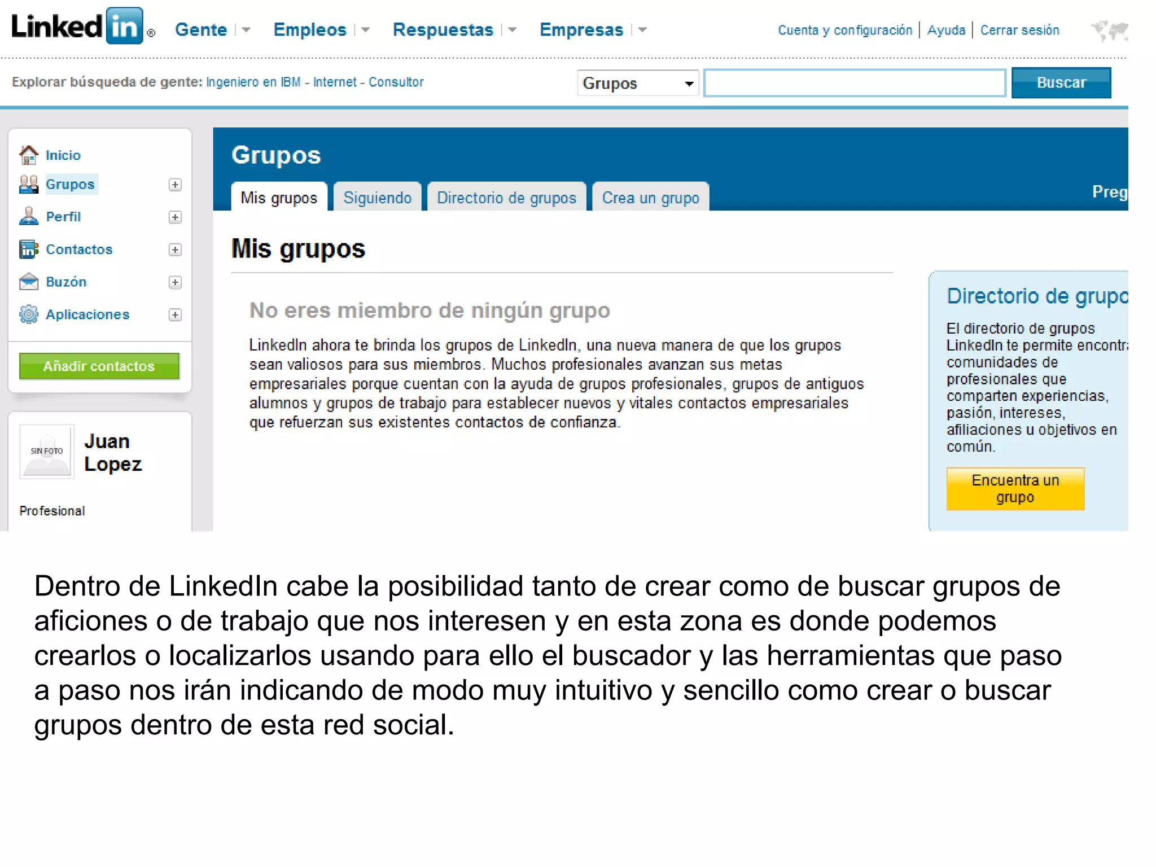
Task: Click the Ingeniero en IBM search link
Action: coord(253,82)
